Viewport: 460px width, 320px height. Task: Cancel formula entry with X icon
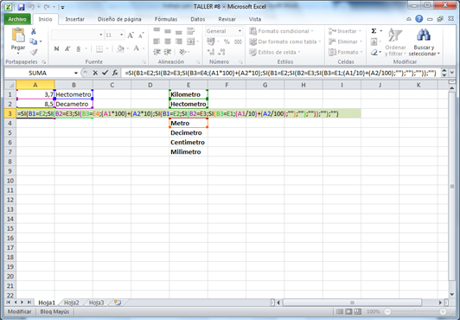[95, 73]
